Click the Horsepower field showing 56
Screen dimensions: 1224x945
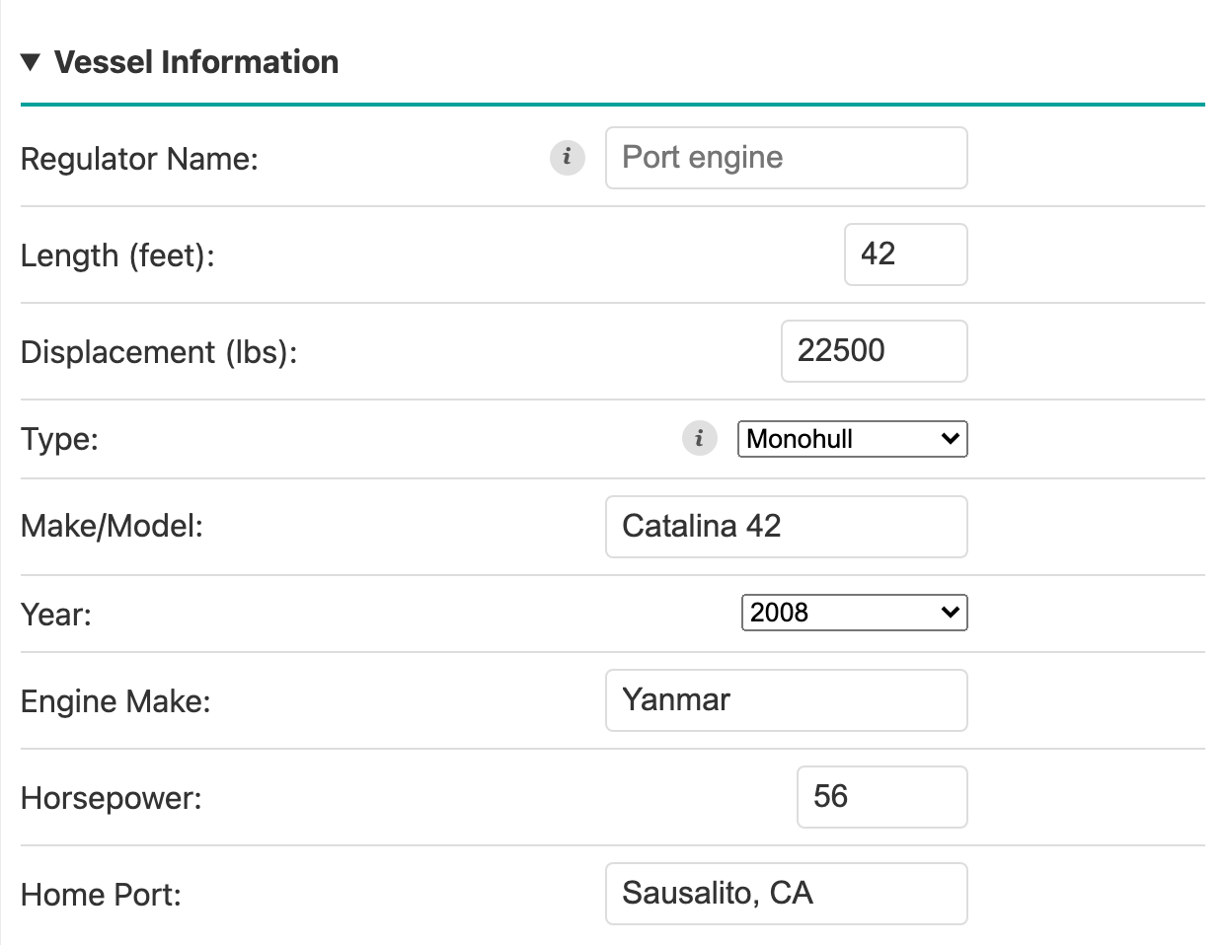tap(882, 797)
